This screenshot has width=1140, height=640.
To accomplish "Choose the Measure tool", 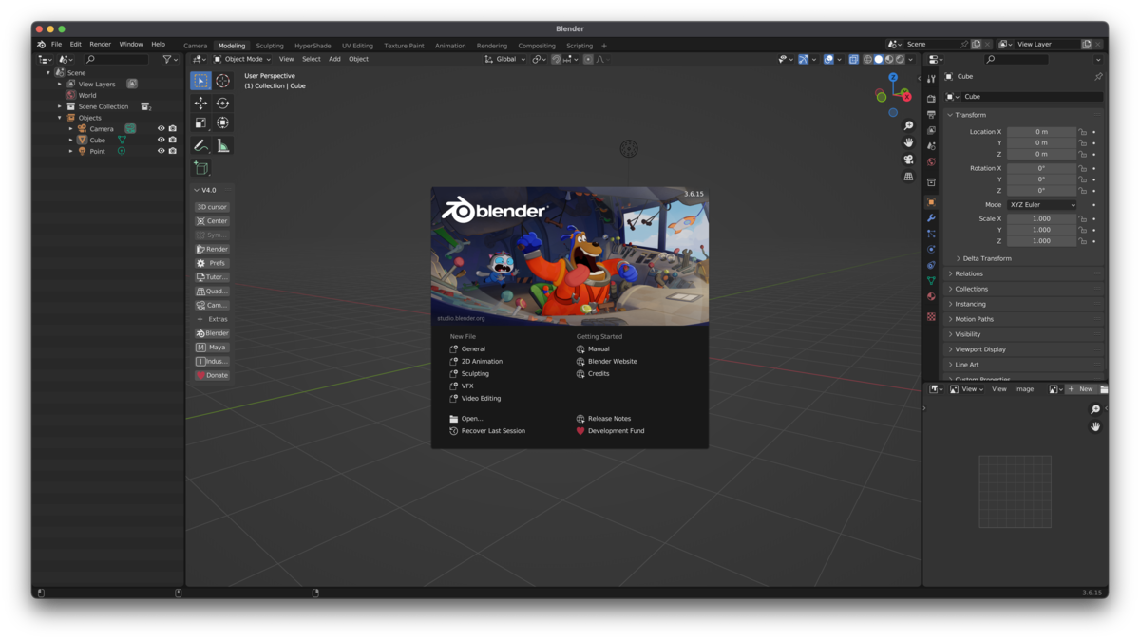I will point(222,145).
